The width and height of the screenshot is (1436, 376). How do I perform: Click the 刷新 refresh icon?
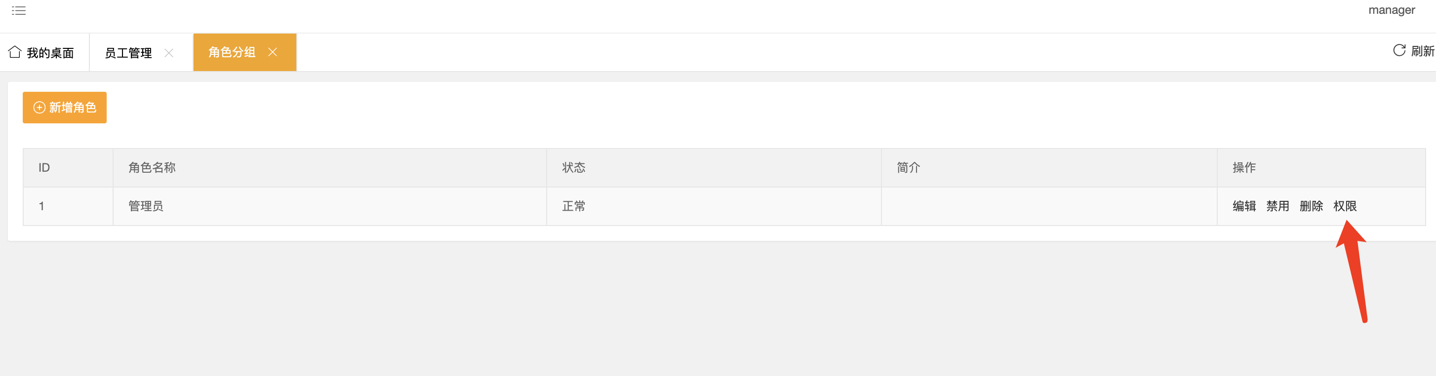1399,51
